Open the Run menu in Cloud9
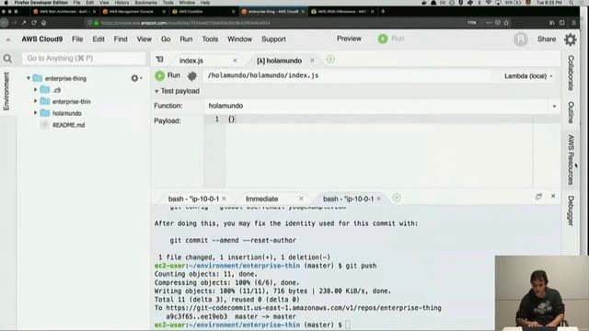Screen dimensions: 589x331 186,39
